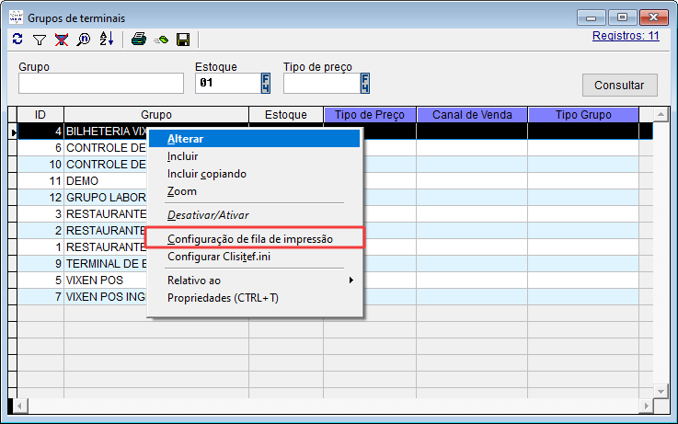This screenshot has width=678, height=424.
Task: Expand the Relativo ao submenu
Action: click(258, 280)
